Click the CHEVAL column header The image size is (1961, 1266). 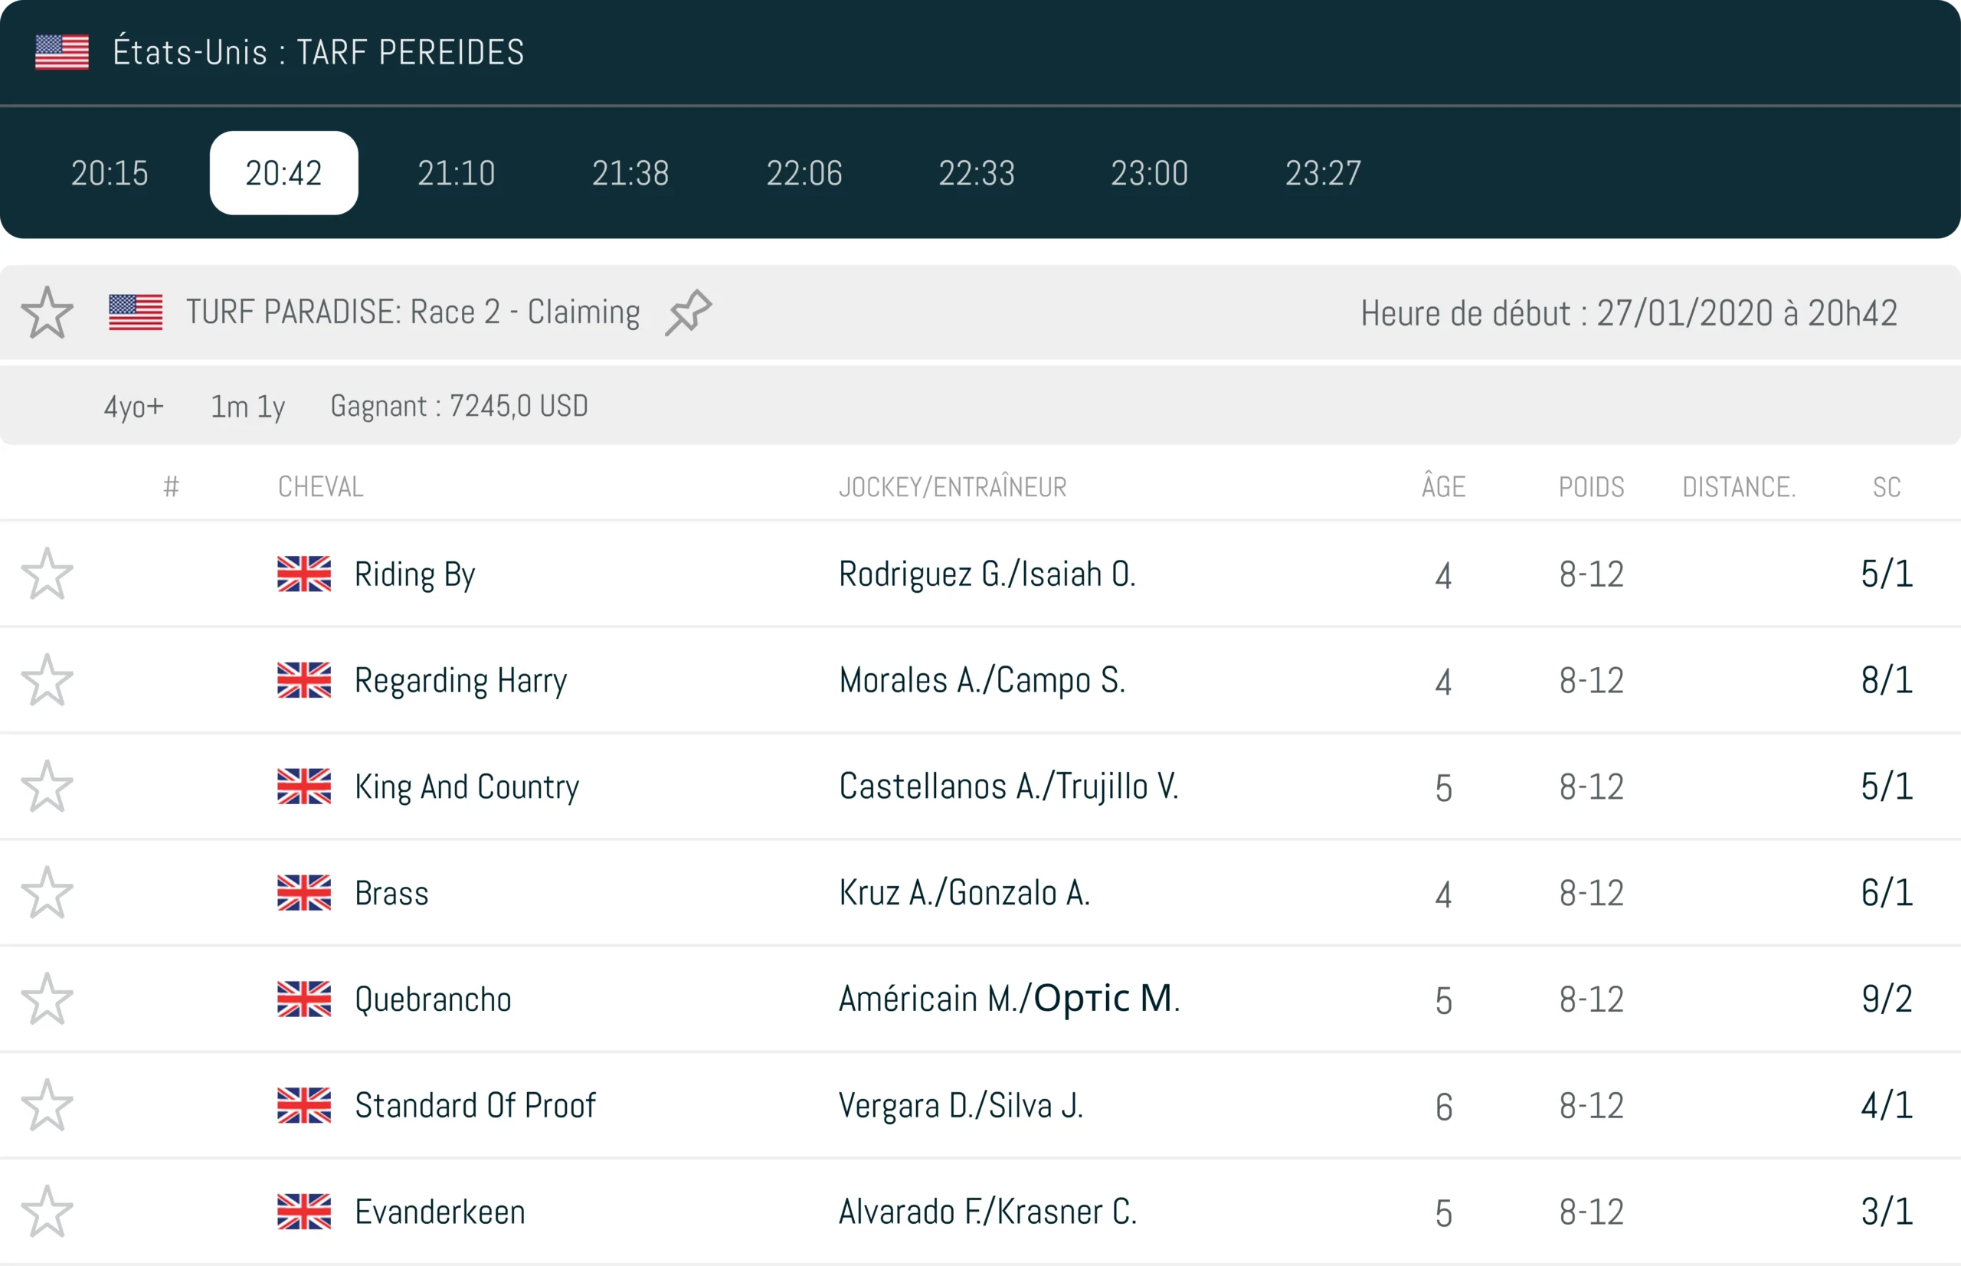pos(321,488)
